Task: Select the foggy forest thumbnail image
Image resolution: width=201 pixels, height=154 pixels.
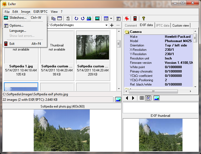Action: point(92,47)
